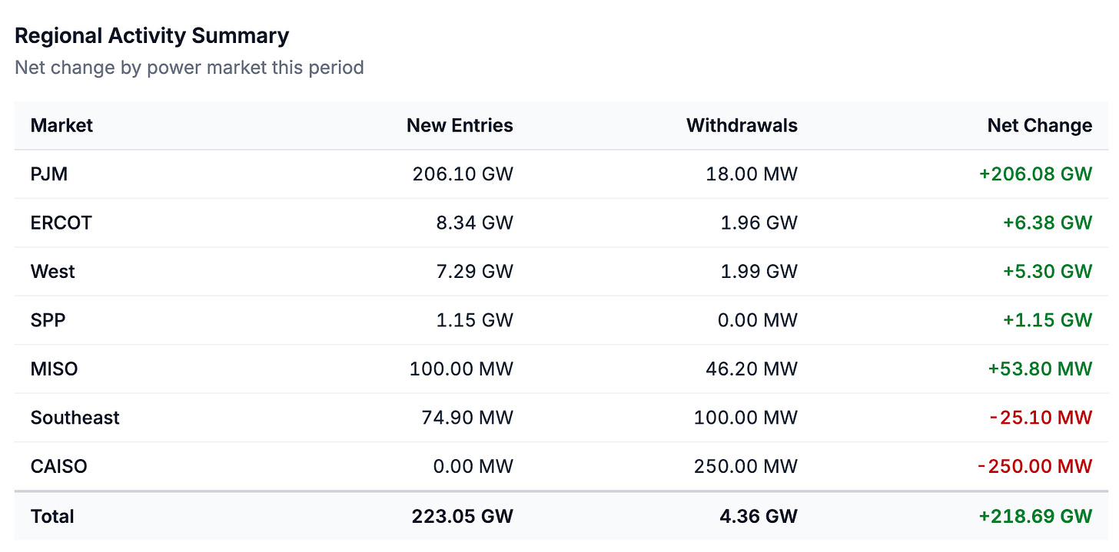Click the MISO market row label

click(x=54, y=369)
